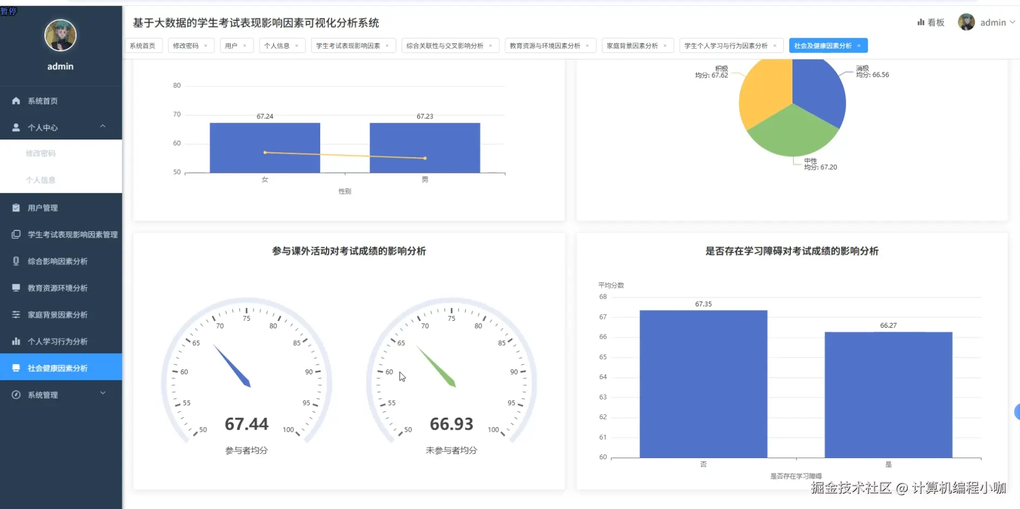Click the home icon beside 系统首页
This screenshot has width=1020, height=509.
point(15,101)
